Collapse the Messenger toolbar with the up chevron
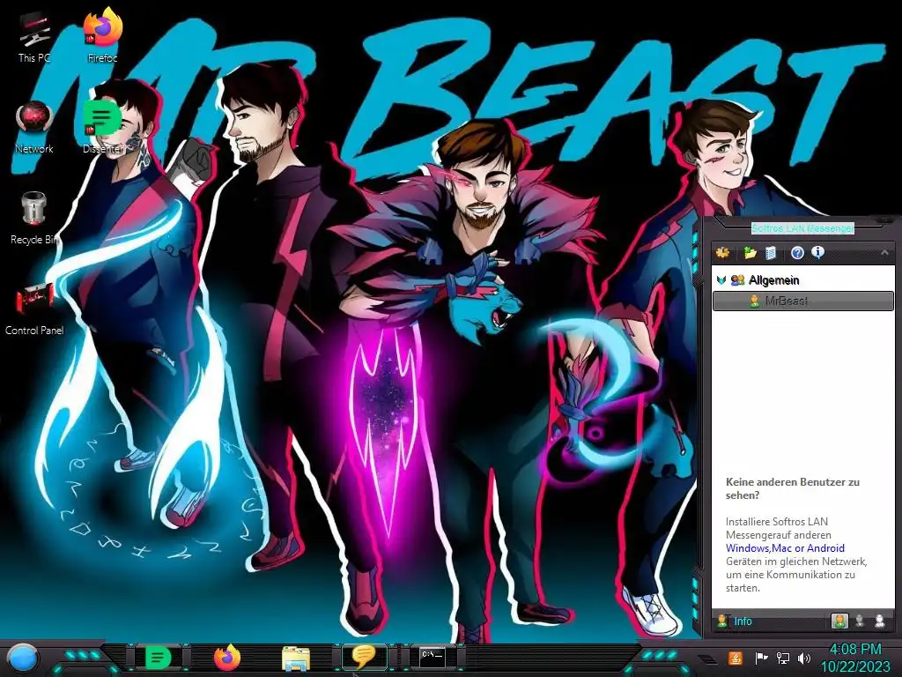The width and height of the screenshot is (902, 677). (x=884, y=253)
